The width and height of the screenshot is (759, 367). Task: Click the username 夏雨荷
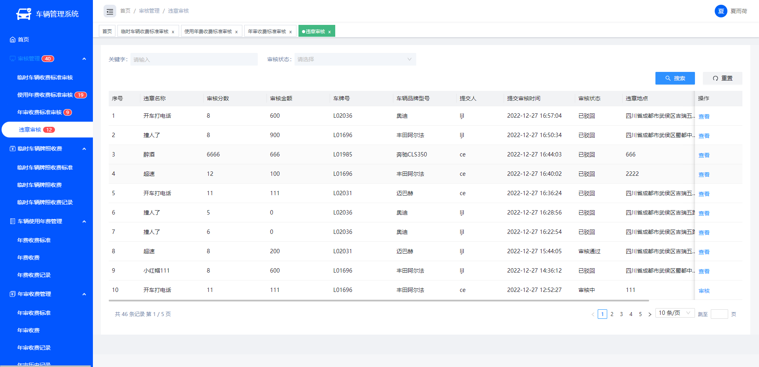click(x=739, y=11)
